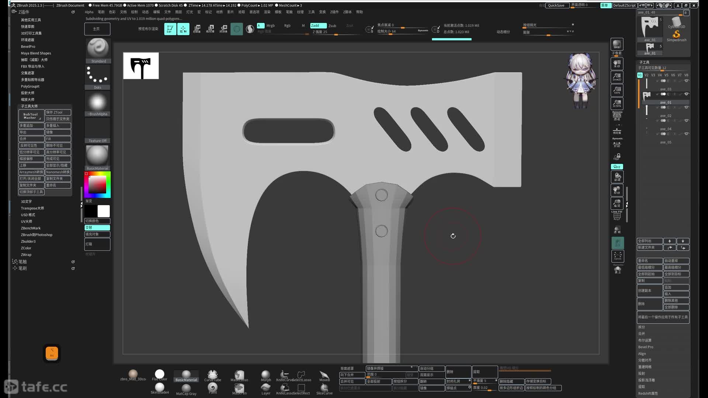708x398 pixels.
Task: Click the BPR render icon
Action: coord(617,44)
